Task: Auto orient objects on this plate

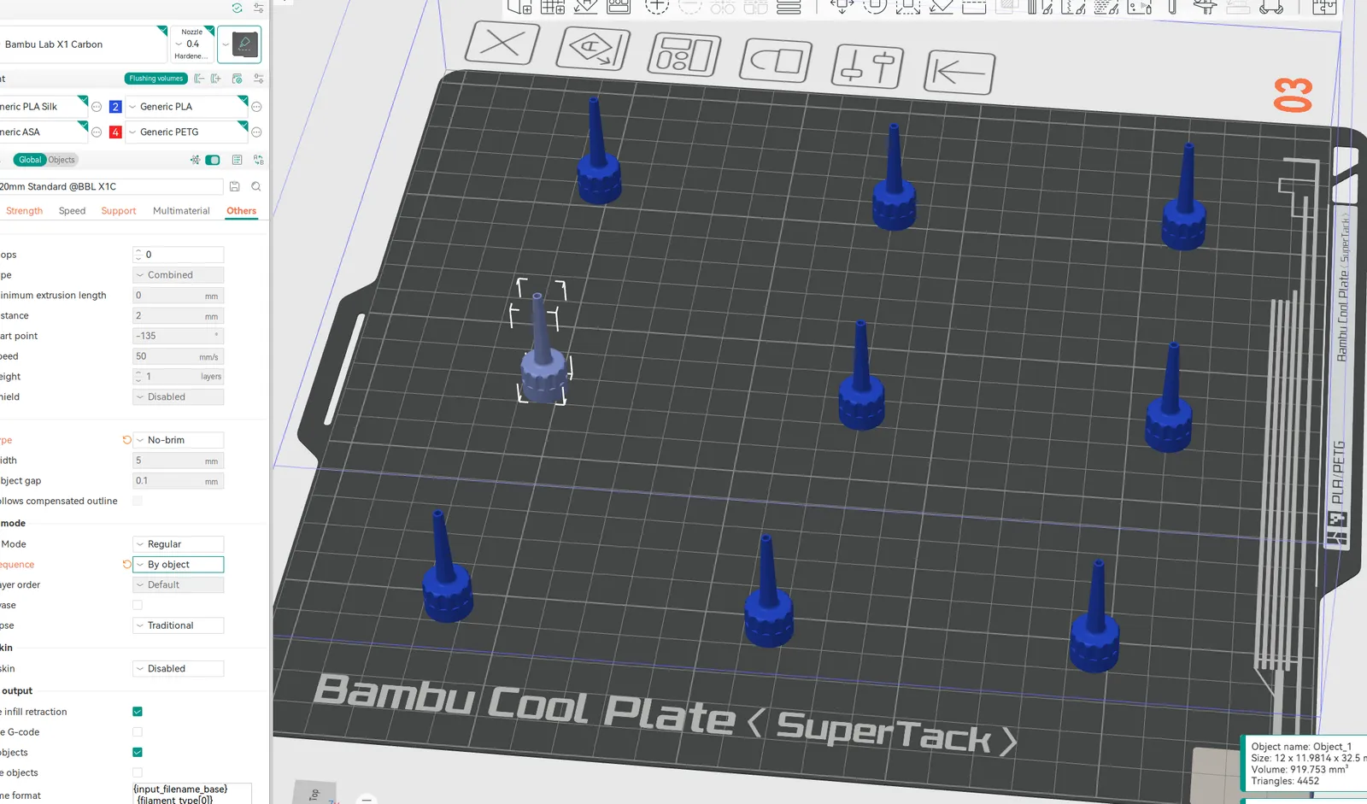Action: click(x=592, y=48)
